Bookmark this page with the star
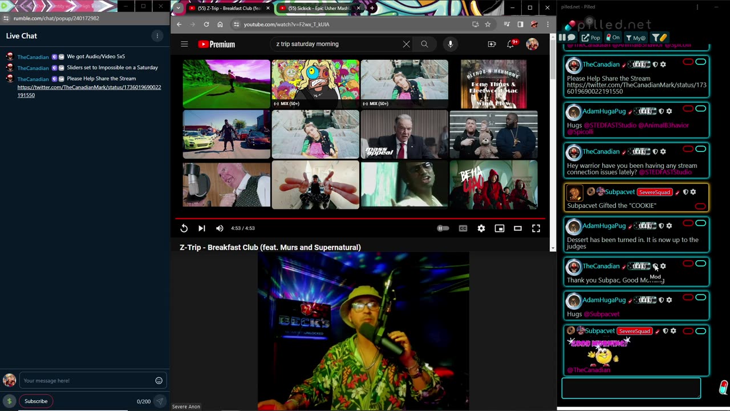 point(488,25)
